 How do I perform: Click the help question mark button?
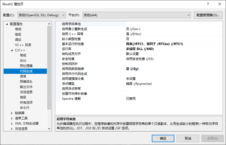coord(208,4)
